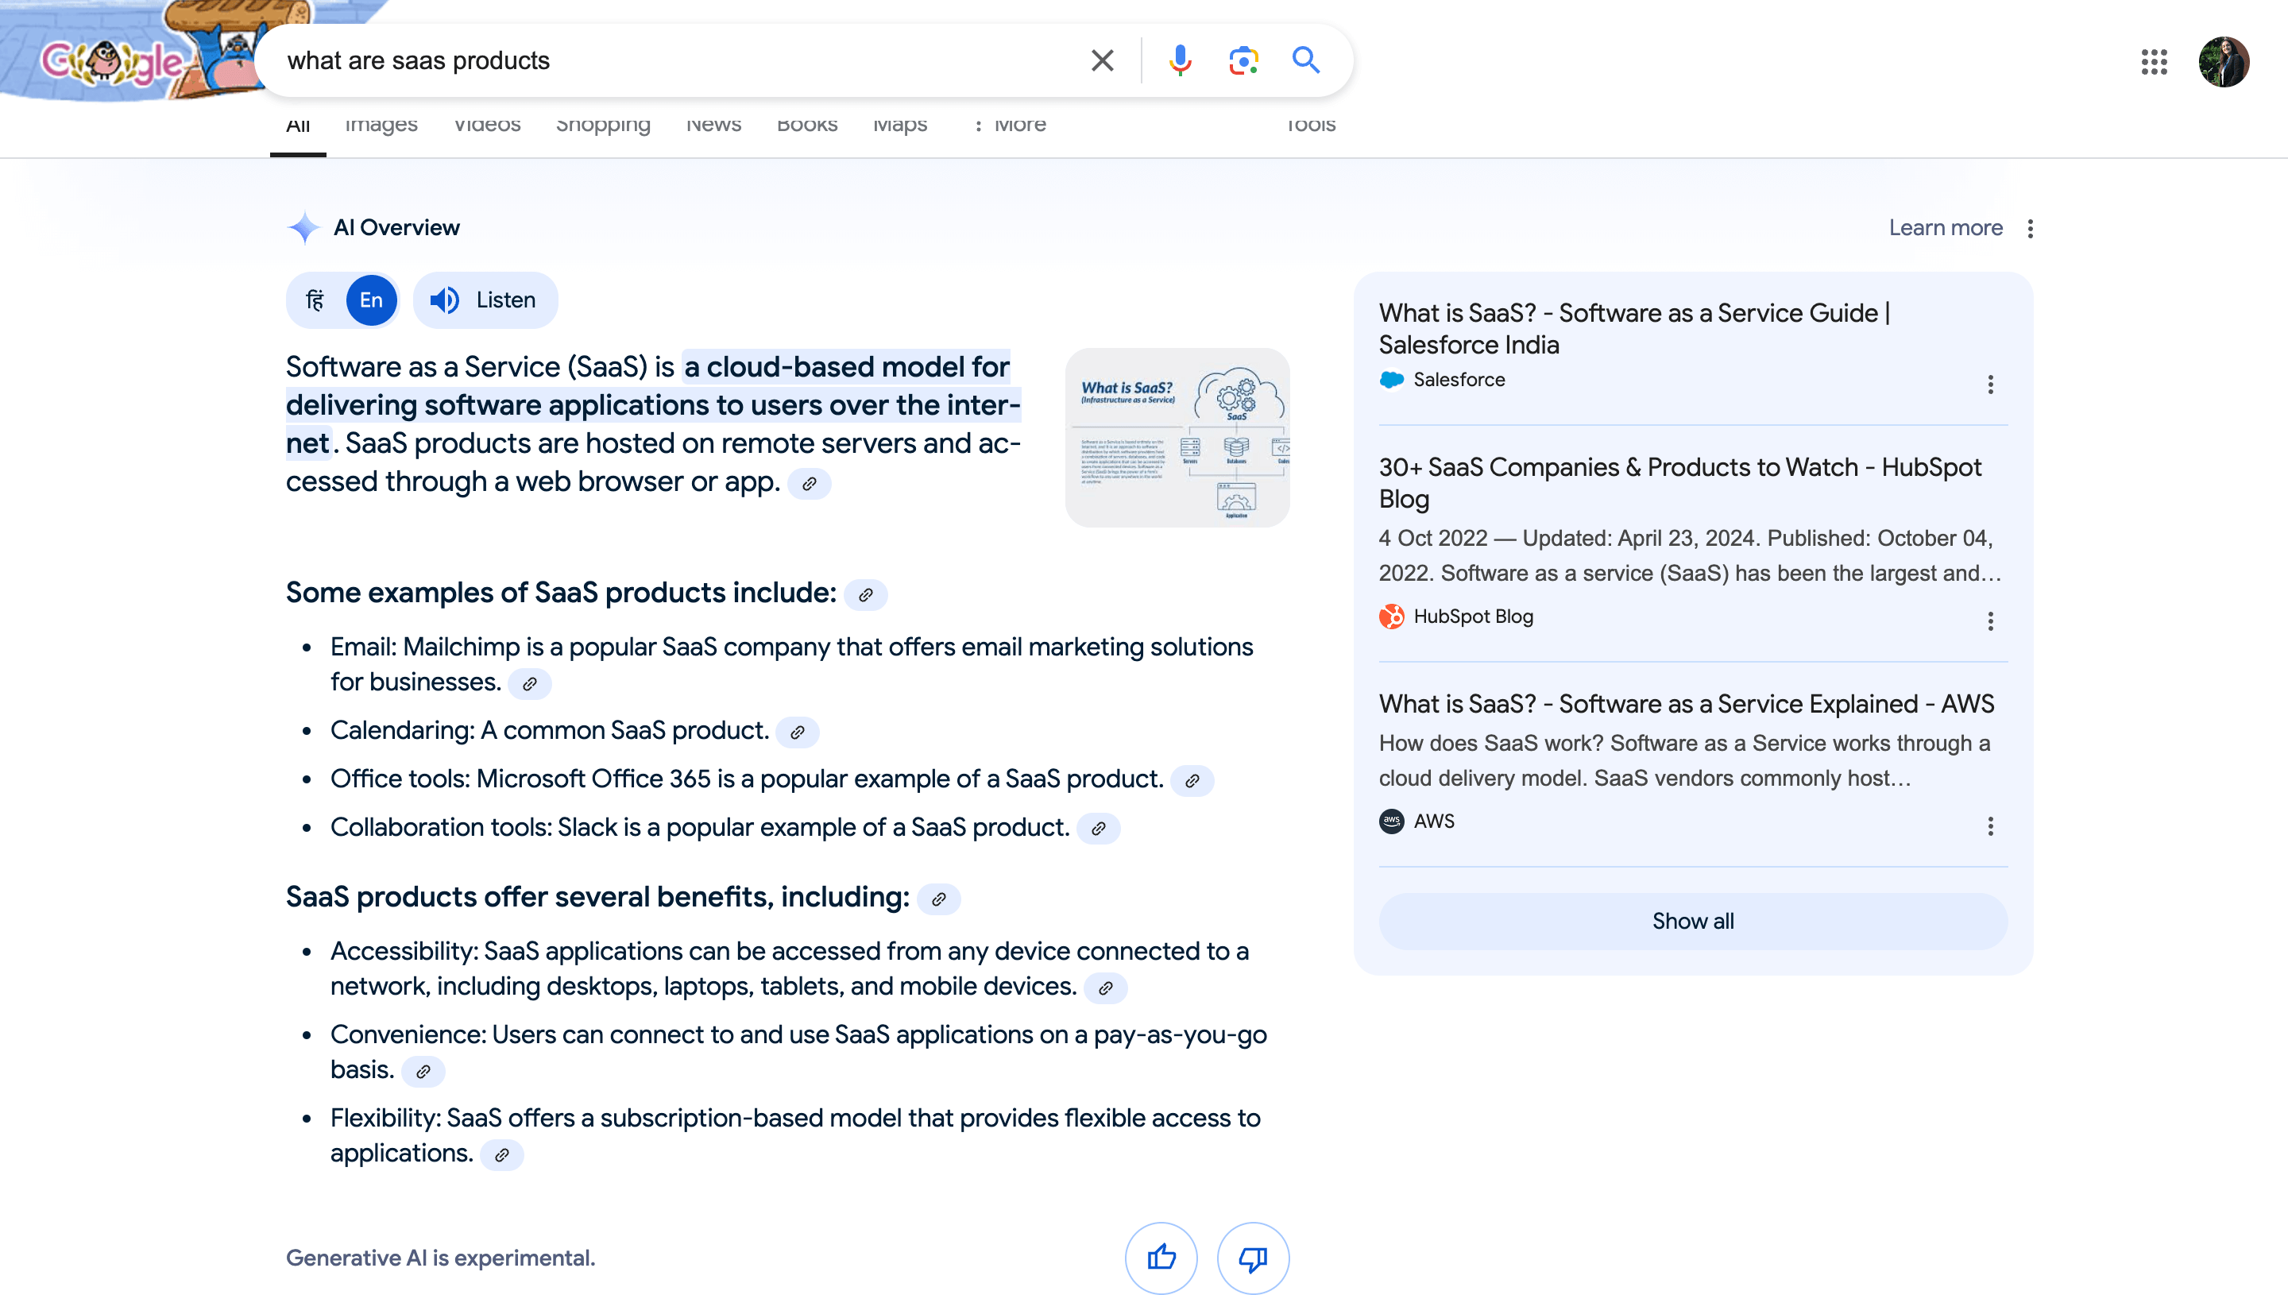The height and width of the screenshot is (1295, 2288).
Task: Open source link beside 'SaaS products offer several benefits'
Action: click(x=938, y=899)
